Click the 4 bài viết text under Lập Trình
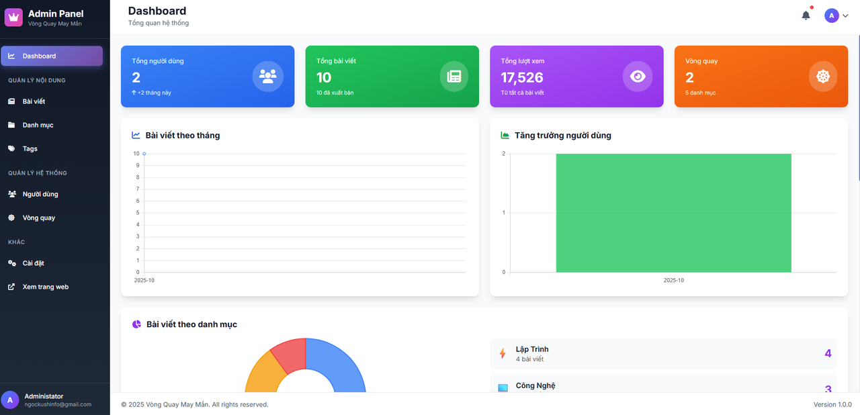 [x=529, y=359]
